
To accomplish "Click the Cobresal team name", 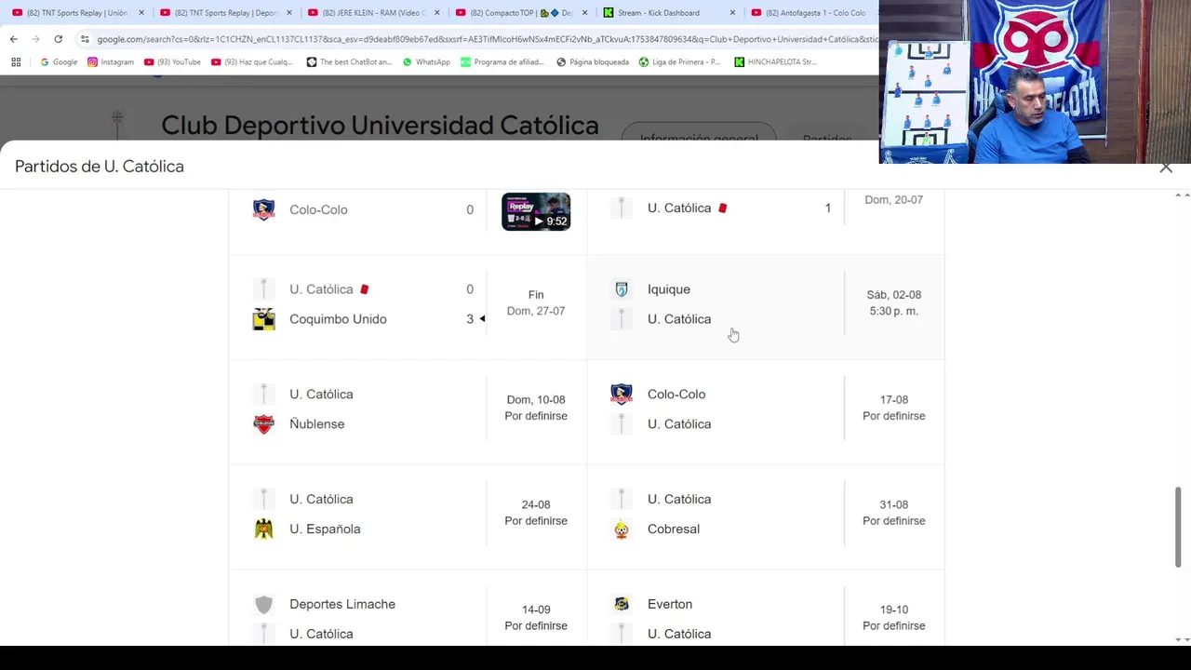I will click(674, 529).
